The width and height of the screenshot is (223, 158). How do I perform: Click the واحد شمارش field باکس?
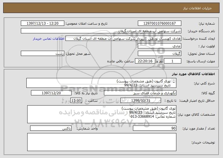click(51, 128)
